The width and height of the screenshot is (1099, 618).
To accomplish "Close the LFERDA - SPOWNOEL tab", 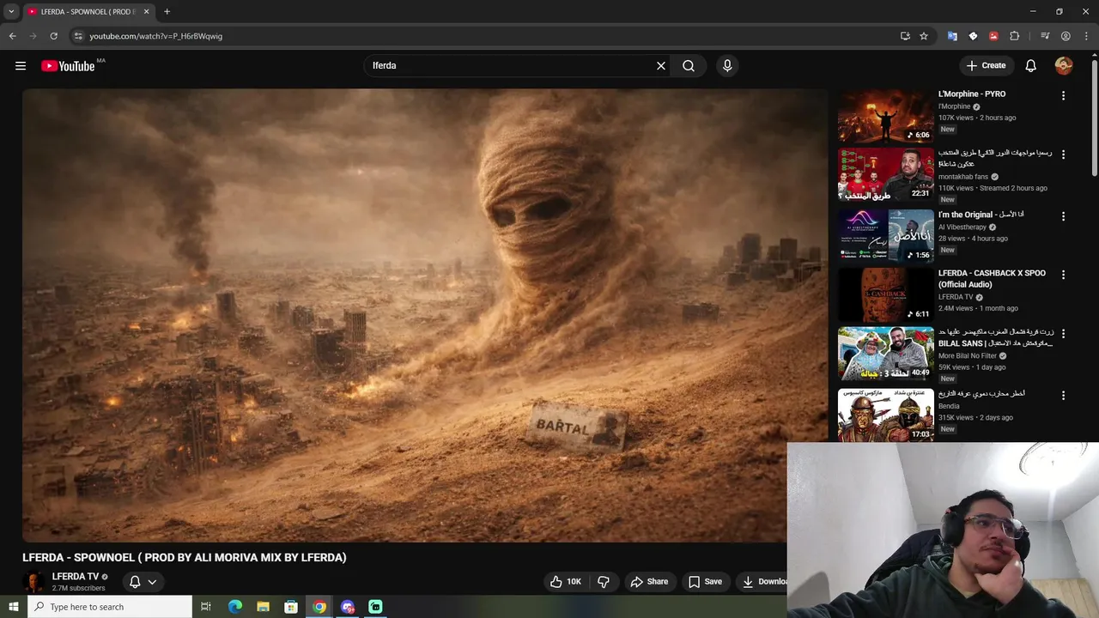I will pyautogui.click(x=146, y=12).
